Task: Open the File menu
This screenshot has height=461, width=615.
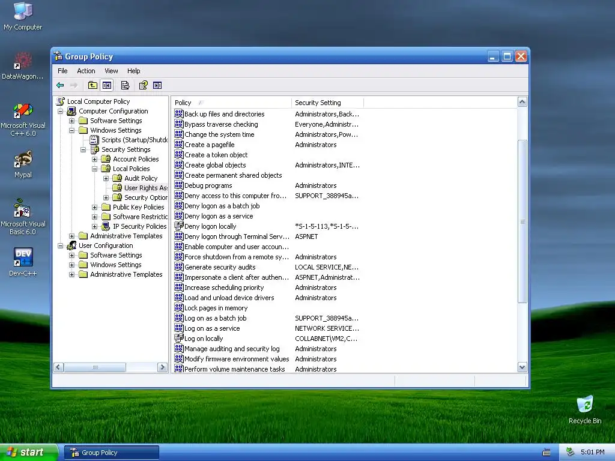Action: pyautogui.click(x=62, y=71)
